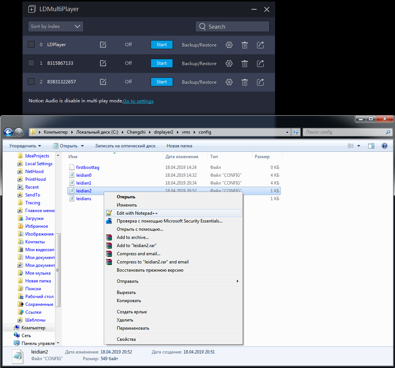Click Notepad++ icon in context menu
Viewport: 395px width, 368px height.
coord(109,213)
